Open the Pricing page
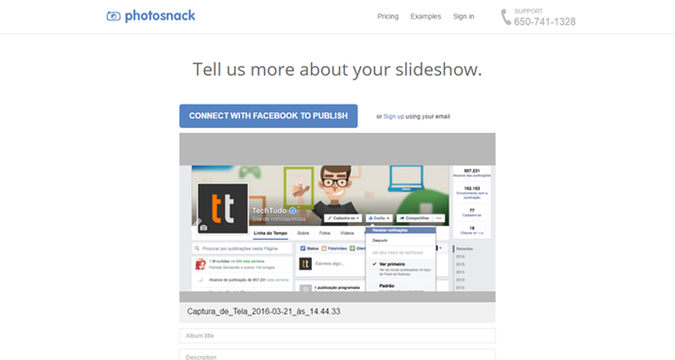Screen dimensions: 675x360 pyautogui.click(x=388, y=16)
